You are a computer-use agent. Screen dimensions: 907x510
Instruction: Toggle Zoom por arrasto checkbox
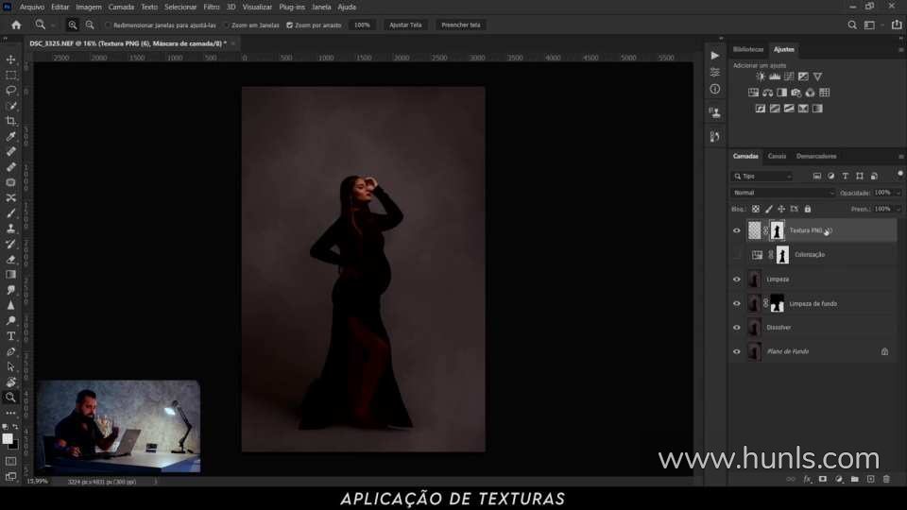(x=290, y=25)
